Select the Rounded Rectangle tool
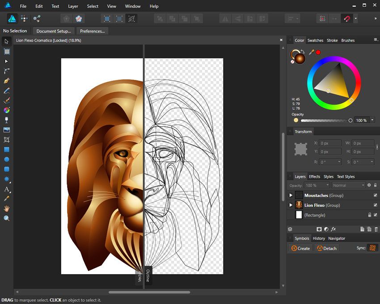The height and width of the screenshot is (304, 380). click(7, 169)
